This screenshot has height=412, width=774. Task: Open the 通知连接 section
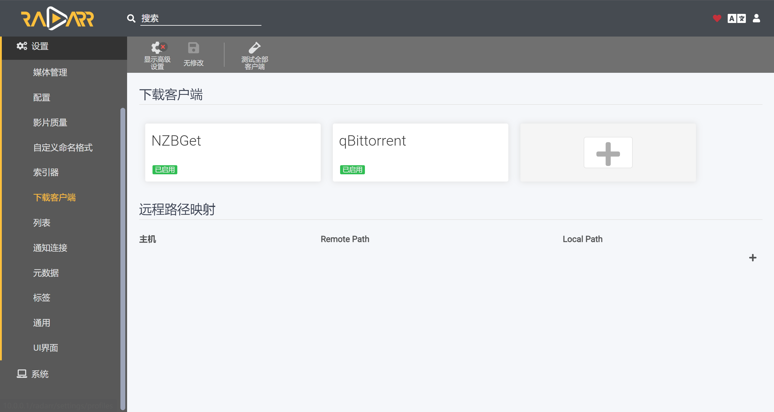click(50, 248)
